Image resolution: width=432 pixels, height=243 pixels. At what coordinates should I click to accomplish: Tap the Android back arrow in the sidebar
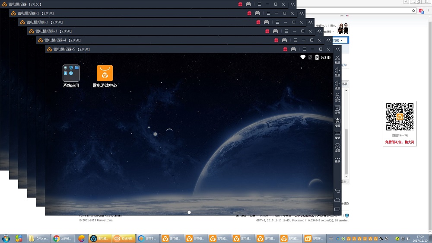[337, 191]
